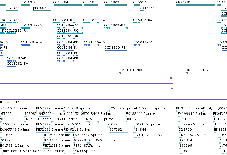227x155 pixels.
Task: Open transcript CG31809-RB
Action: (x=114, y=25)
